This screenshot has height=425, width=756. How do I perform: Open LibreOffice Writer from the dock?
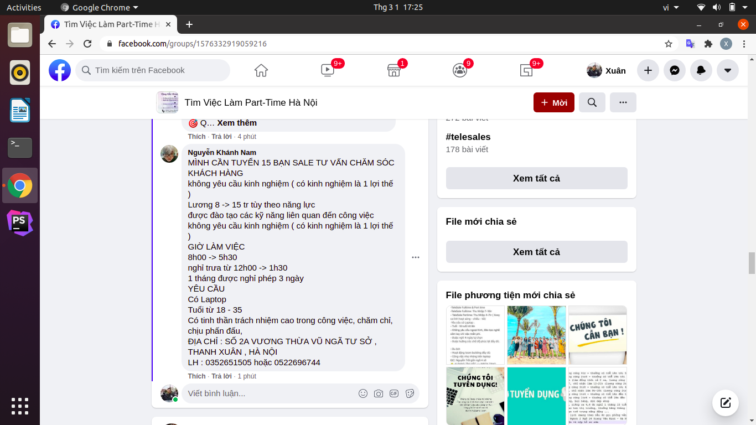20,110
